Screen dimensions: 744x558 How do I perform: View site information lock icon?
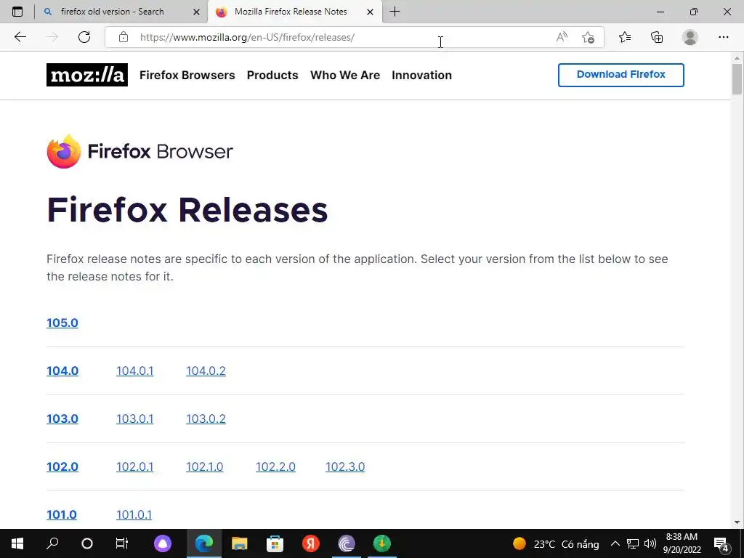[124, 37]
